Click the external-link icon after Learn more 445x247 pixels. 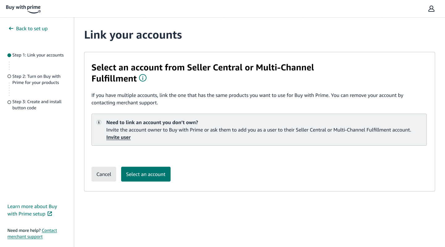pyautogui.click(x=50, y=214)
